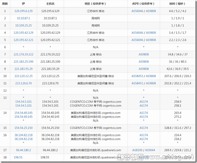The height and width of the screenshot is (163, 197).
Task: Open the 154.54.25.150 IP link
Action: pyautogui.click(x=24, y=128)
